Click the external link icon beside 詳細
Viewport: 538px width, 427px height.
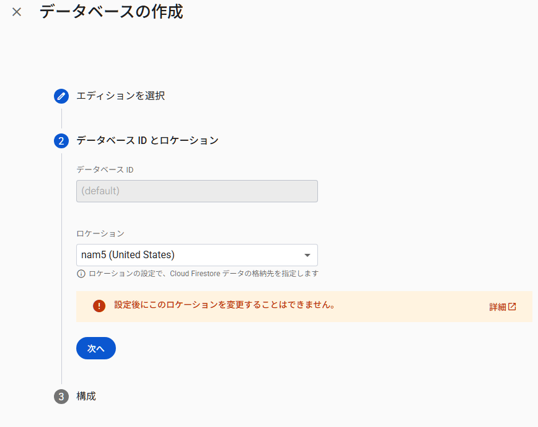pos(512,307)
